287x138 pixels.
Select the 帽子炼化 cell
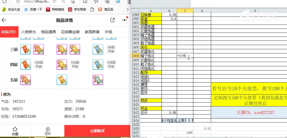151,56
